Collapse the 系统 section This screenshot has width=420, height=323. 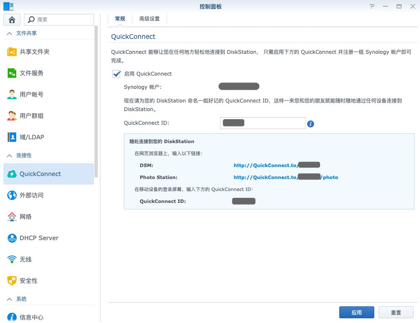[9, 299]
